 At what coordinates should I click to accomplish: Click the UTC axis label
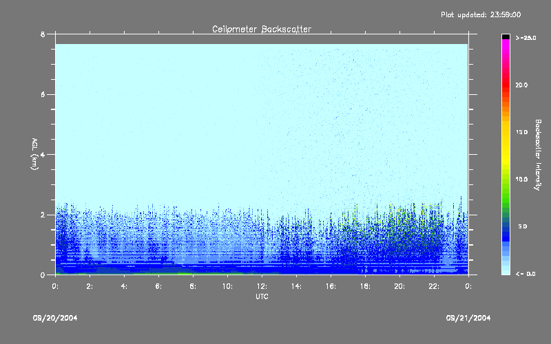tap(262, 297)
